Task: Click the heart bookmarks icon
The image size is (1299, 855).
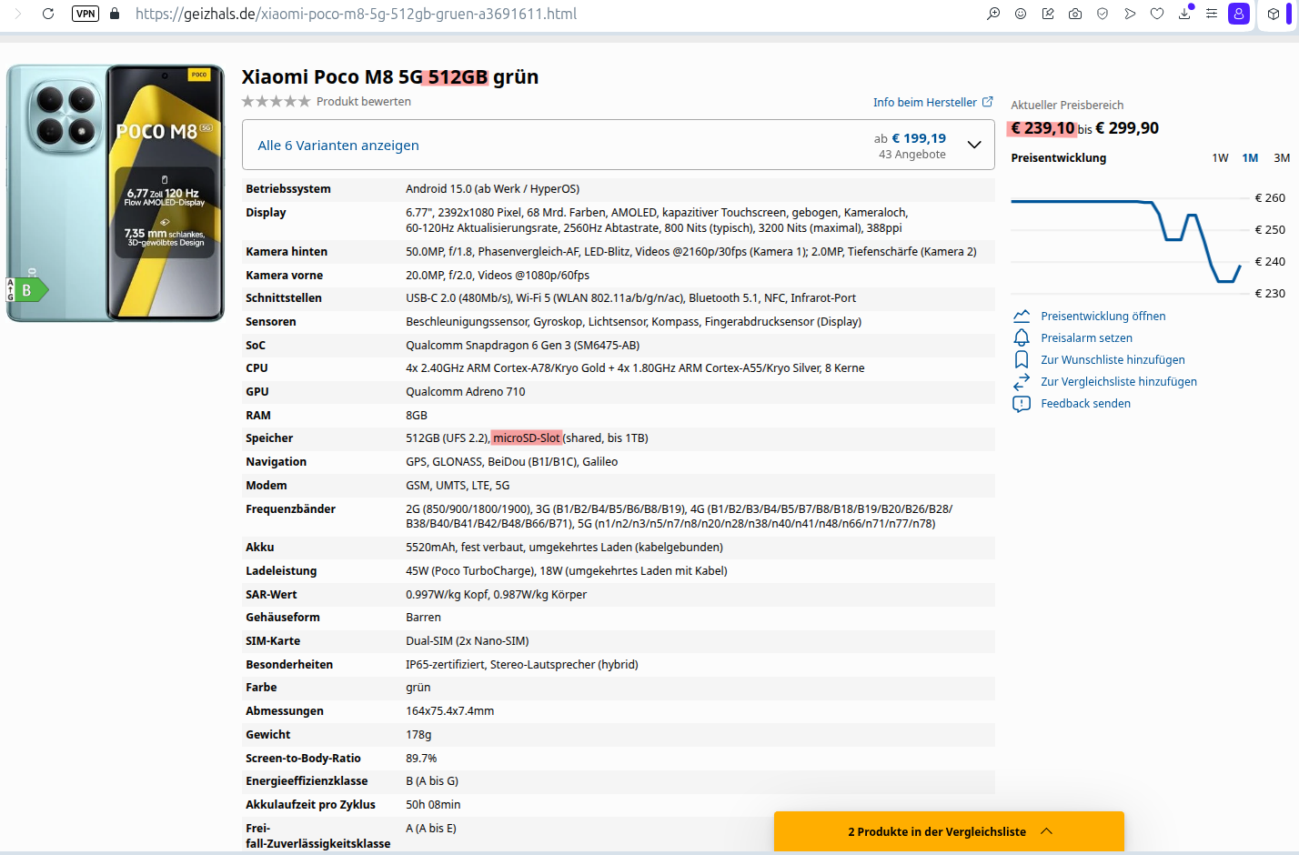Action: 1157,14
